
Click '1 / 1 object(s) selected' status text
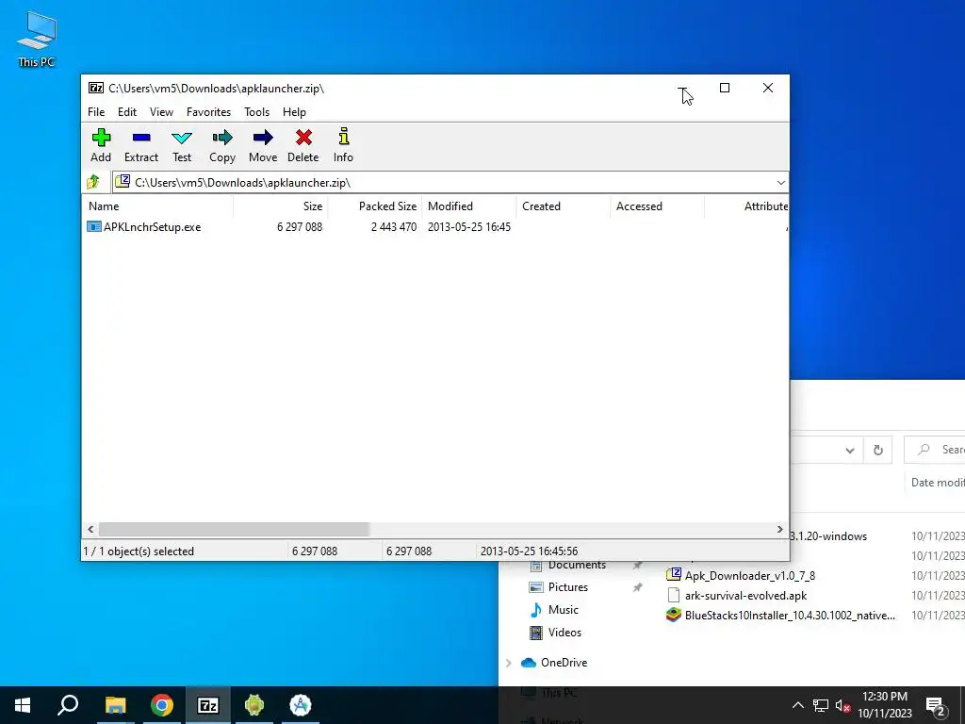click(x=139, y=551)
